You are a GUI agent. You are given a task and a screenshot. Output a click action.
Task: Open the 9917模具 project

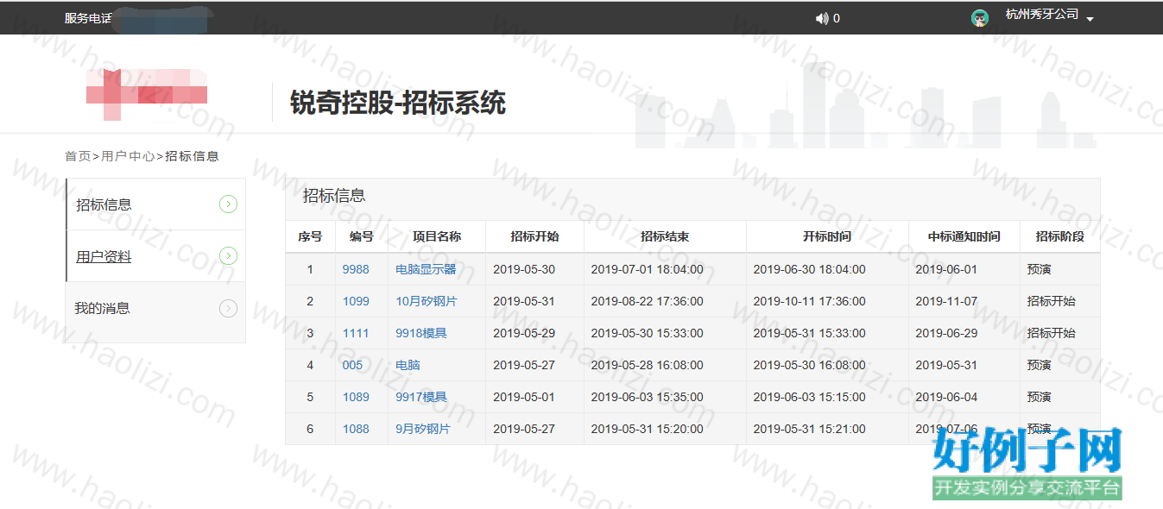tap(421, 397)
